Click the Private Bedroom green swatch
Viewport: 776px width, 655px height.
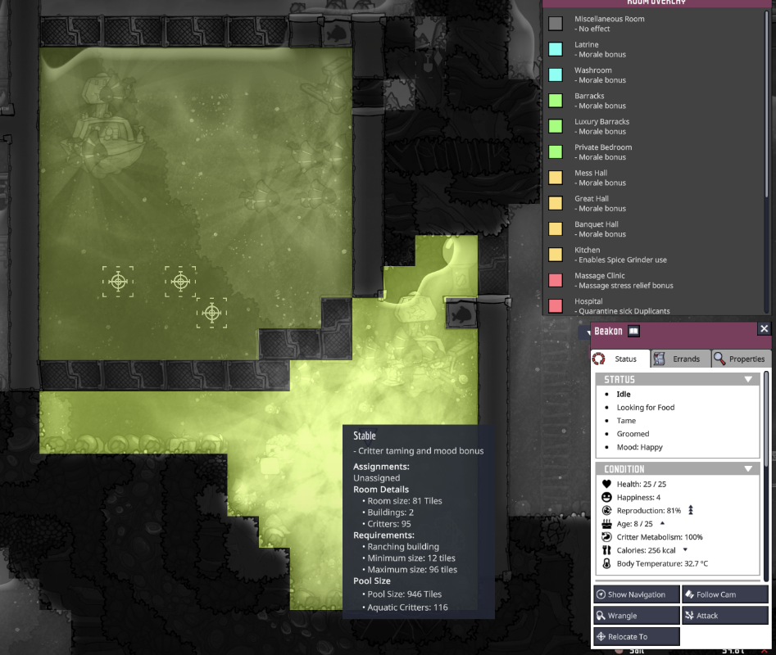[x=556, y=151]
